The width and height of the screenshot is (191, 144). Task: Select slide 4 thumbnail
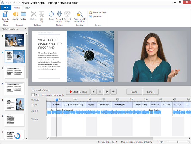coord(14,89)
